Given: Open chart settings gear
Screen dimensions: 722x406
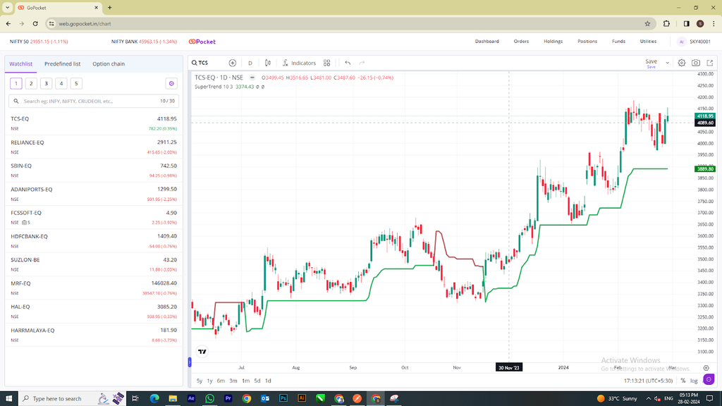Looking at the screenshot, I should [682, 63].
